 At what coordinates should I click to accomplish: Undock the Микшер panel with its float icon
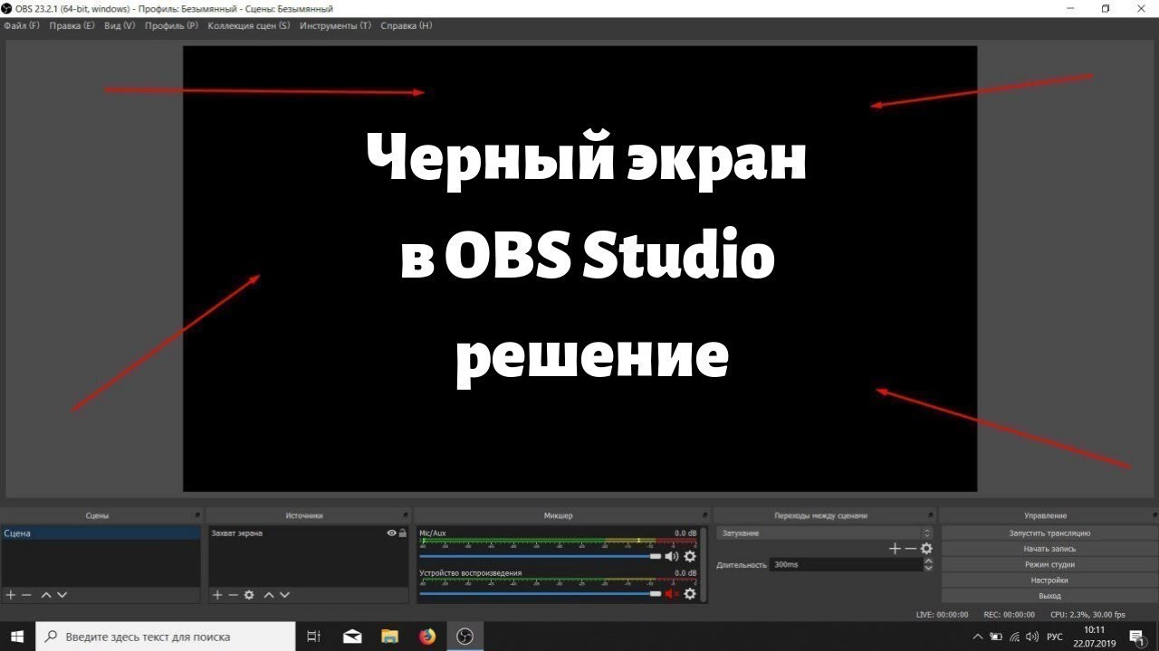click(x=705, y=515)
